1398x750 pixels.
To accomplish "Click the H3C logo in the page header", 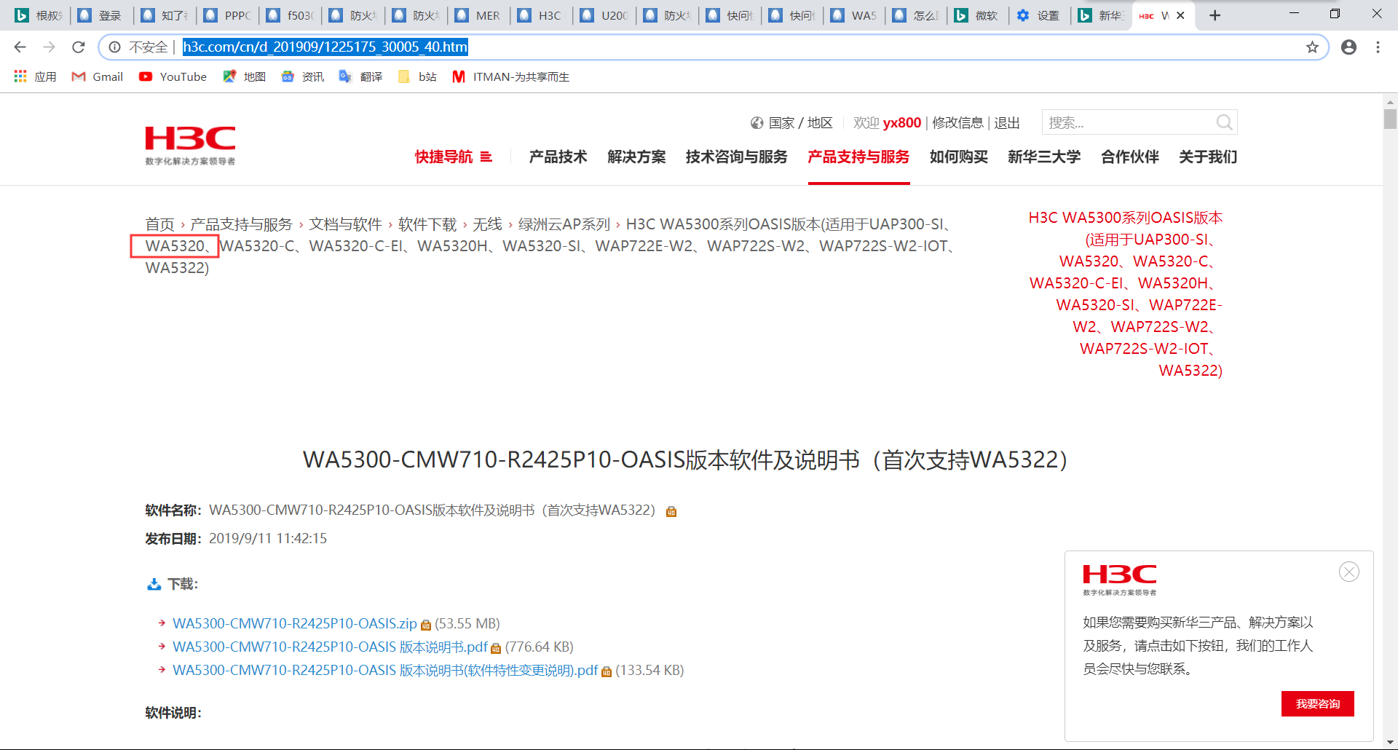I will coord(190,146).
